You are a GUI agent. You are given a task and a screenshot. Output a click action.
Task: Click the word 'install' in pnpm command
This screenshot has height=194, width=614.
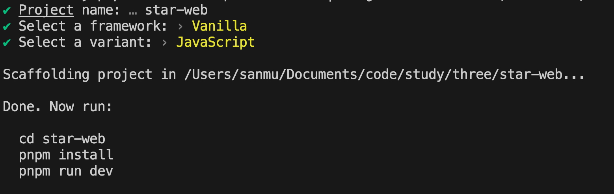(86, 154)
